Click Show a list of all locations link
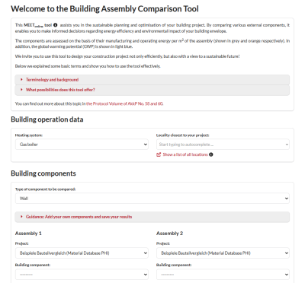305x283 pixels. coord(185,154)
